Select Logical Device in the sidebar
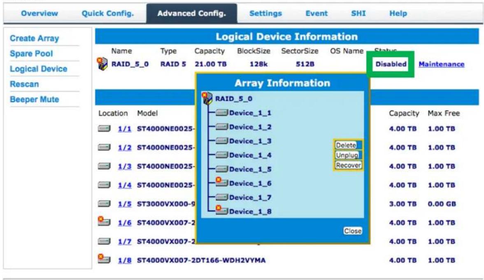The height and width of the screenshot is (280, 484). pyautogui.click(x=38, y=69)
